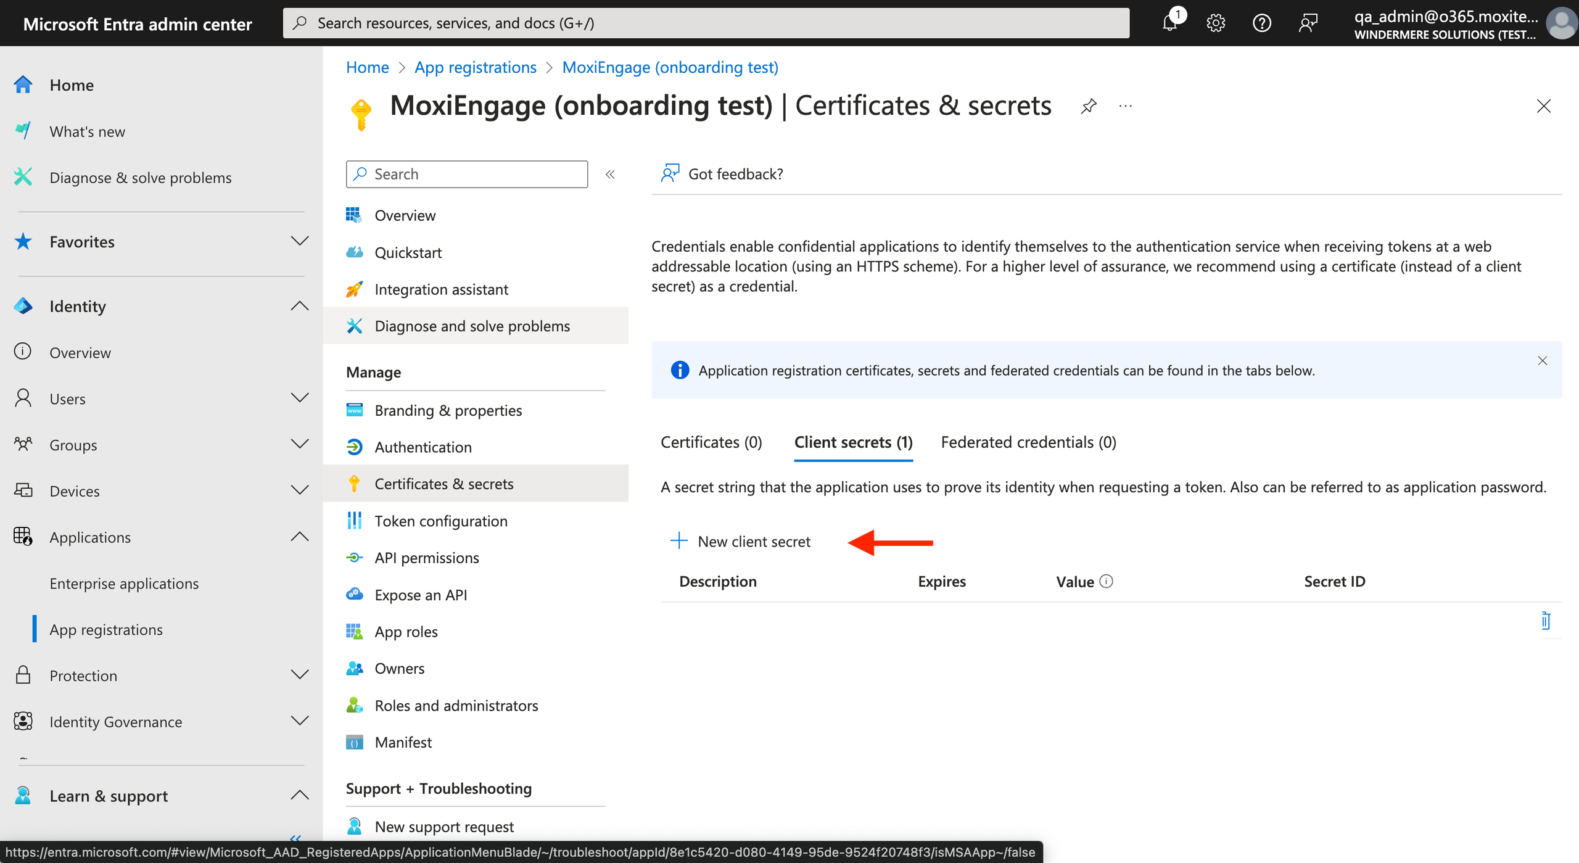Focus the top search resources box
This screenshot has width=1579, height=863.
click(706, 23)
